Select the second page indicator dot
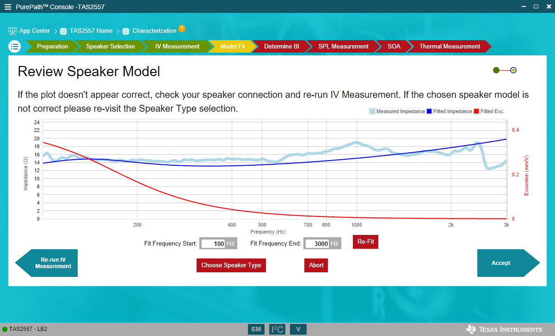The height and width of the screenshot is (336, 555). 513,70
